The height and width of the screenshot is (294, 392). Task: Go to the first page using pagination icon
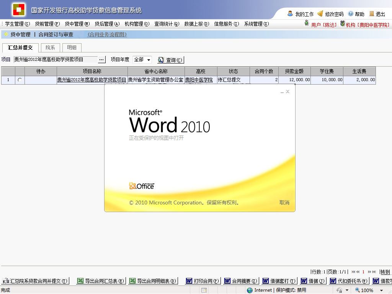[353, 272]
